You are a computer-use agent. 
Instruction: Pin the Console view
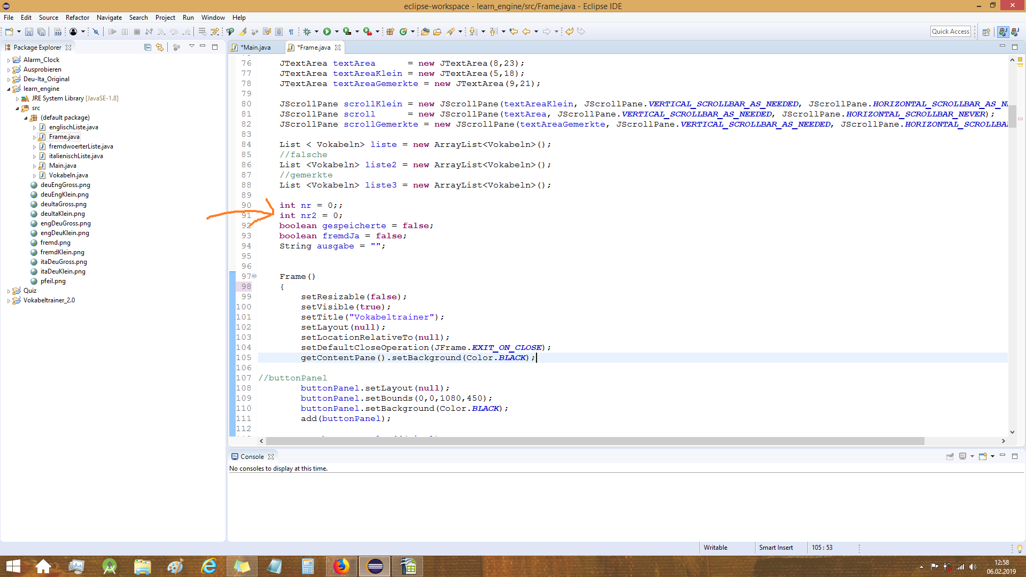(951, 457)
